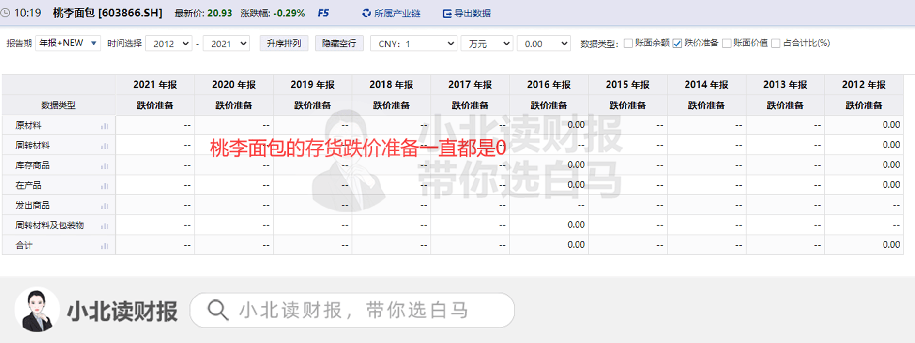
Task: Open chart icon for 在产品 row
Action: pos(105,186)
